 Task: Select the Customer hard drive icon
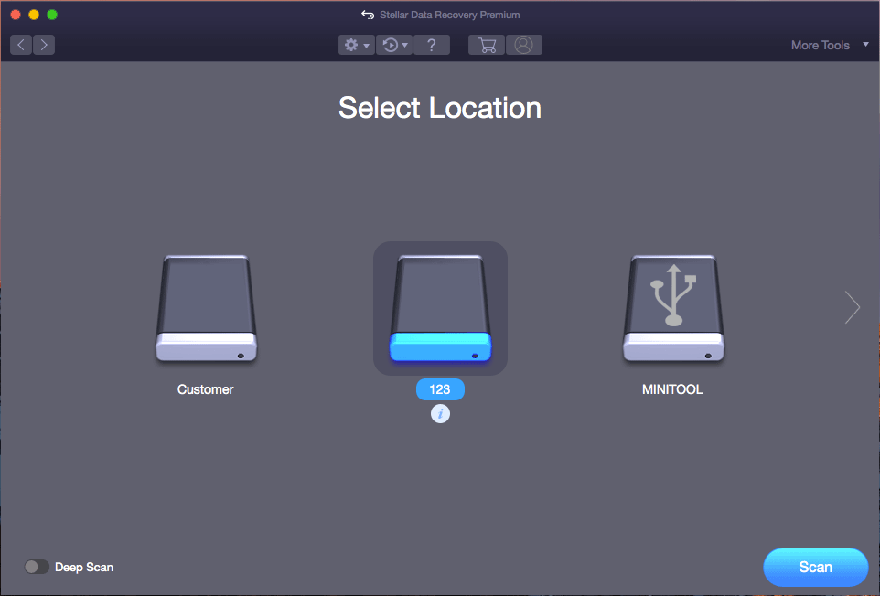click(206, 308)
